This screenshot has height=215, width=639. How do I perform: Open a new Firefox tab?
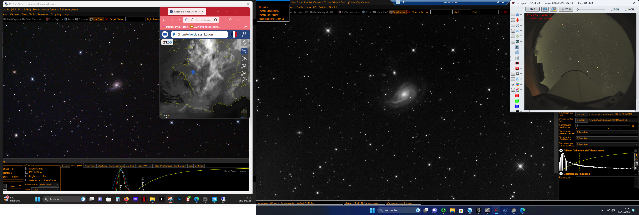point(210,12)
